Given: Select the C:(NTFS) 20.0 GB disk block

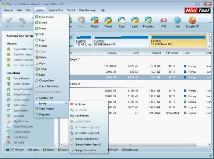Looking at the screenshot, I should point(121,41).
